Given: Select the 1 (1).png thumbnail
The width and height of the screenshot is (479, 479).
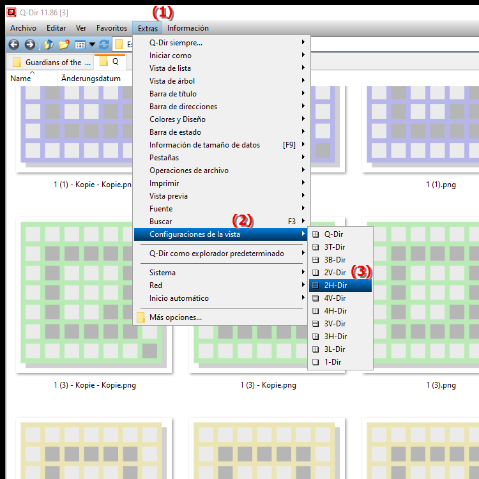Looking at the screenshot, I should [x=420, y=130].
